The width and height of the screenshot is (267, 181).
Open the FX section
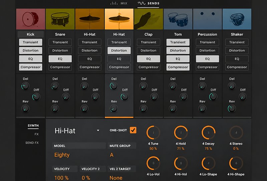[x=36, y=134]
